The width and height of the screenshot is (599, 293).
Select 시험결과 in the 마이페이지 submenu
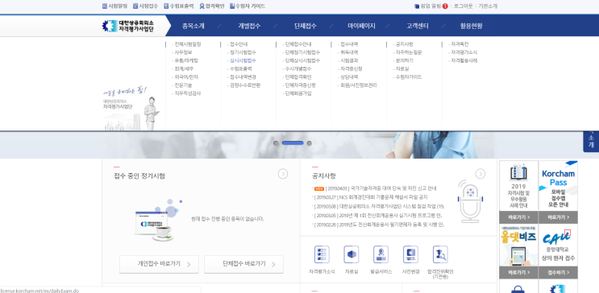click(350, 60)
